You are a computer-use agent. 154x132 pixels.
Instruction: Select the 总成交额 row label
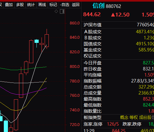[93, 87]
